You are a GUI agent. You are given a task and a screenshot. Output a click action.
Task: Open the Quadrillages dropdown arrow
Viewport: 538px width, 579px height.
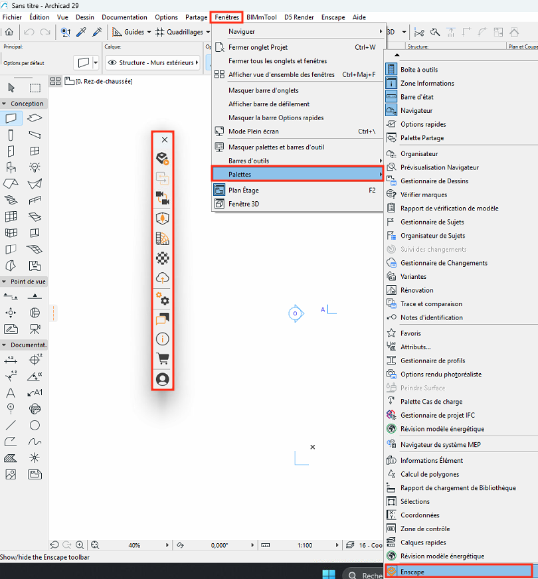[208, 32]
